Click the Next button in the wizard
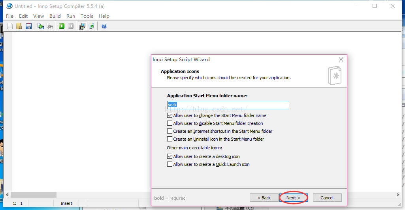The width and height of the screenshot is (405, 210). coord(294,198)
